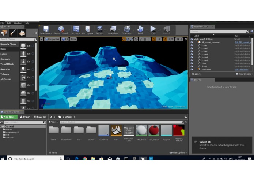Screen dimensions: 254x181
Task: Click the Edit BP_comet_spawner link
Action: pyautogui.click(x=243, y=43)
